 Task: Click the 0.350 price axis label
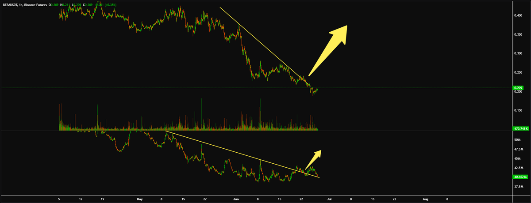point(518,34)
